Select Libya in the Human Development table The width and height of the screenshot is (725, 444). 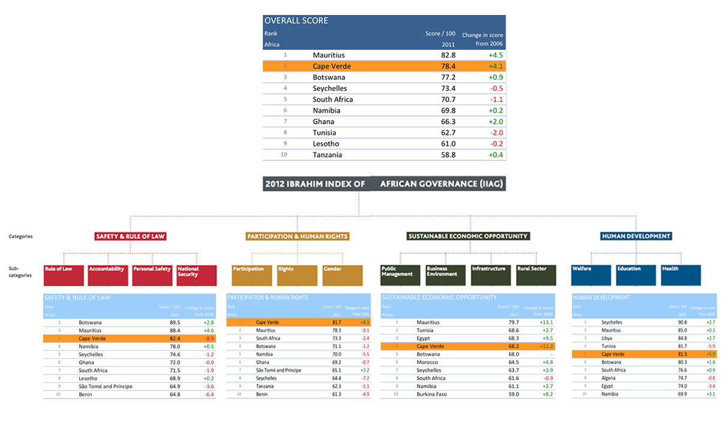[607, 338]
